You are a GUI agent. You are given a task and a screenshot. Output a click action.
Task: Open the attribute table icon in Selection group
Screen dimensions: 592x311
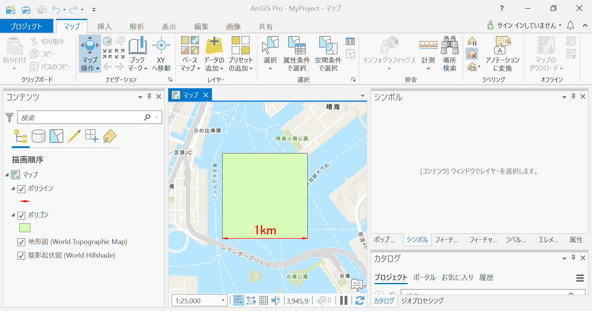(350, 41)
